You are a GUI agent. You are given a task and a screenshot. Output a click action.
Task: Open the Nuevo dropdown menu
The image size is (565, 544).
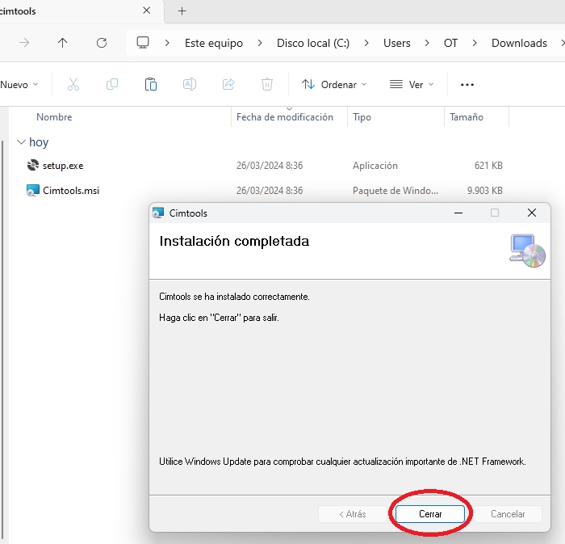[19, 84]
